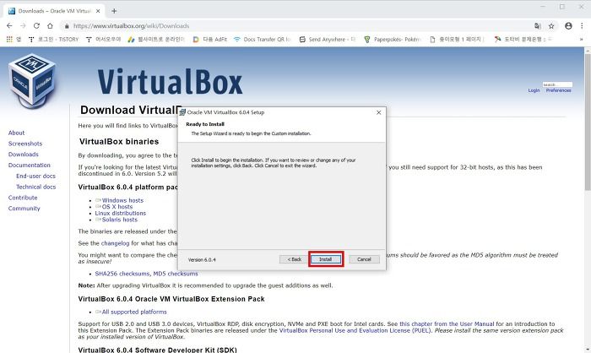Open the Downloads sidebar link
This screenshot has width=591, height=353.
[24, 155]
